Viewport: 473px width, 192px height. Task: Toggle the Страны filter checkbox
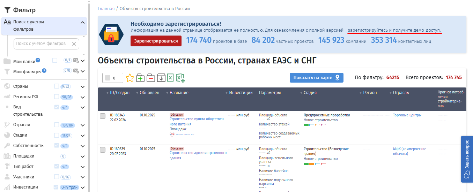(x=57, y=86)
